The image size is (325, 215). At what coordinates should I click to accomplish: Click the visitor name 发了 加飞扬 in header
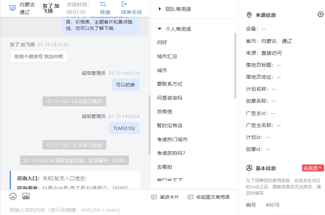pos(51,8)
